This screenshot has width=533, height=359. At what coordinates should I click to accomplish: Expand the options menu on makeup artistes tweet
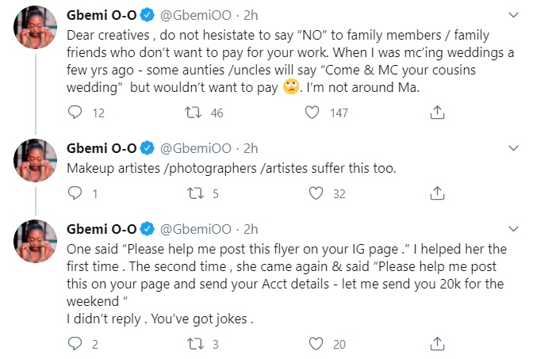[x=517, y=149]
